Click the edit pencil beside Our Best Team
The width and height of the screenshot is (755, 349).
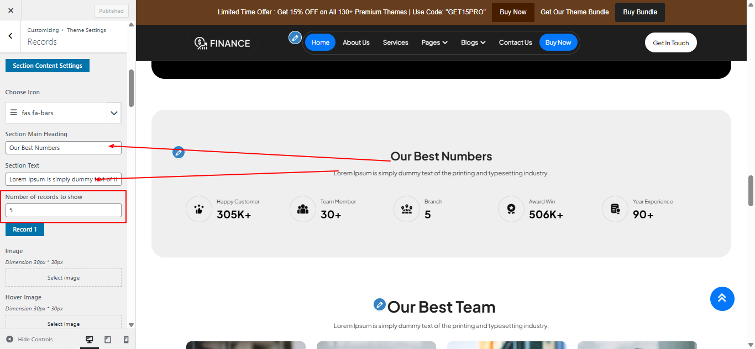[x=379, y=304]
